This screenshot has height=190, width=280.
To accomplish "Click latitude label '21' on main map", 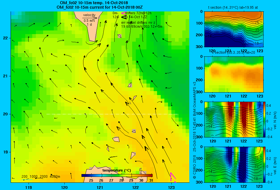I will coord(6,76).
